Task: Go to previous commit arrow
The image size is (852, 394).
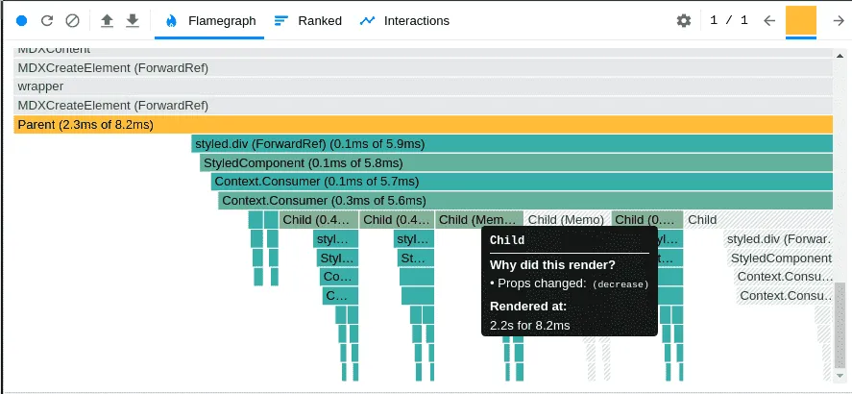Action: [768, 20]
